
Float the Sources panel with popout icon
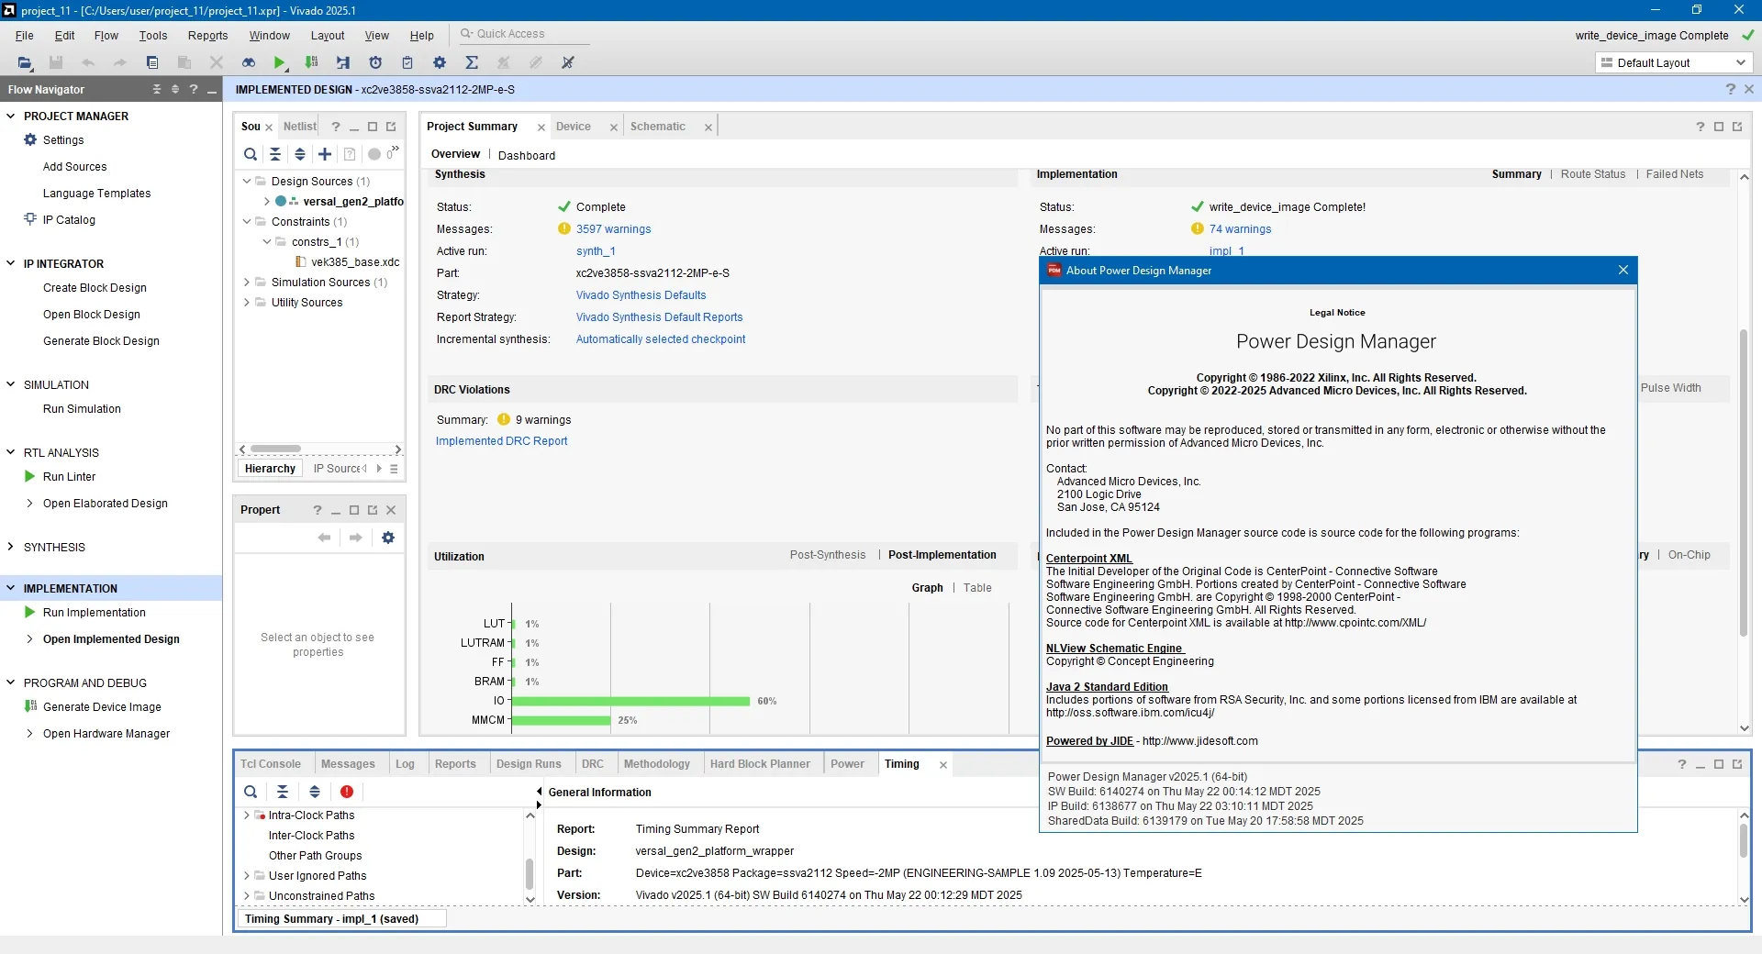[x=391, y=127]
